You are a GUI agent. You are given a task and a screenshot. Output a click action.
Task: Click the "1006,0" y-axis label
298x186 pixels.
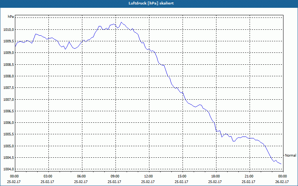pos(8,123)
